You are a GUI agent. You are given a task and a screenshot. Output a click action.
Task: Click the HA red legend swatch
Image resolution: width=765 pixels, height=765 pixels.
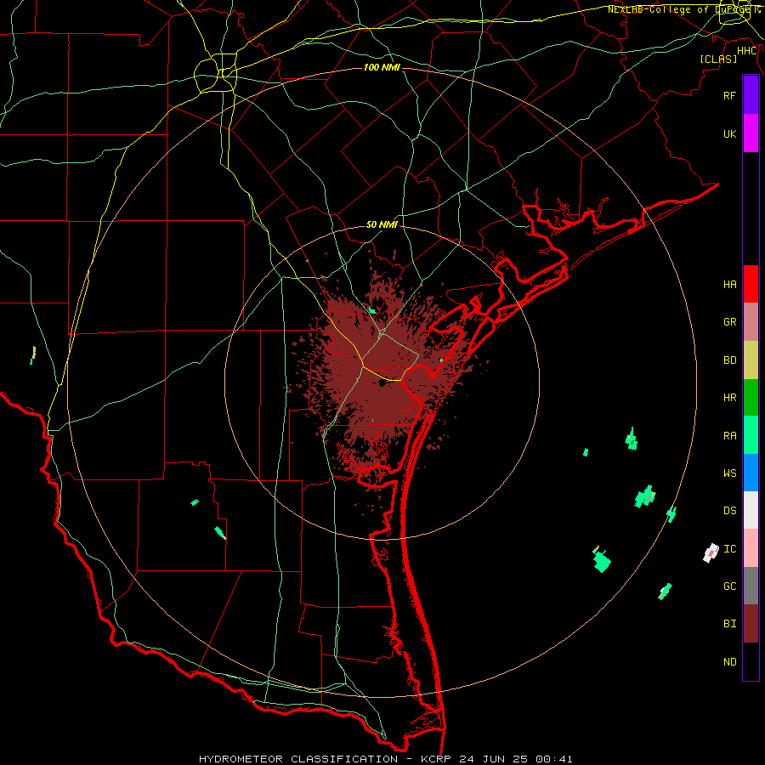[x=751, y=284]
